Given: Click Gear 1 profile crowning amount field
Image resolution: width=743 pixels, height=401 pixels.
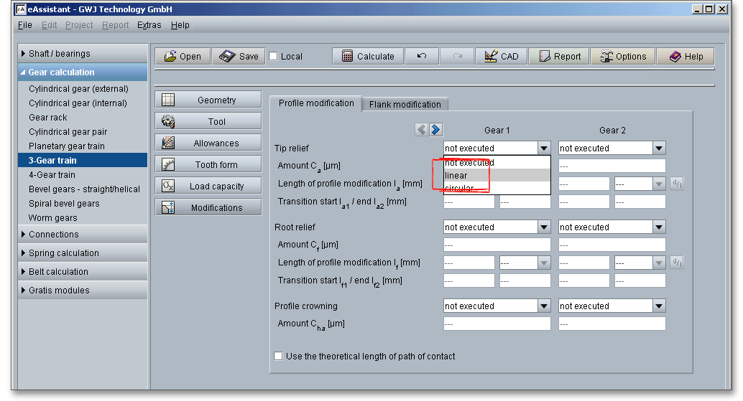Looking at the screenshot, I should point(497,324).
